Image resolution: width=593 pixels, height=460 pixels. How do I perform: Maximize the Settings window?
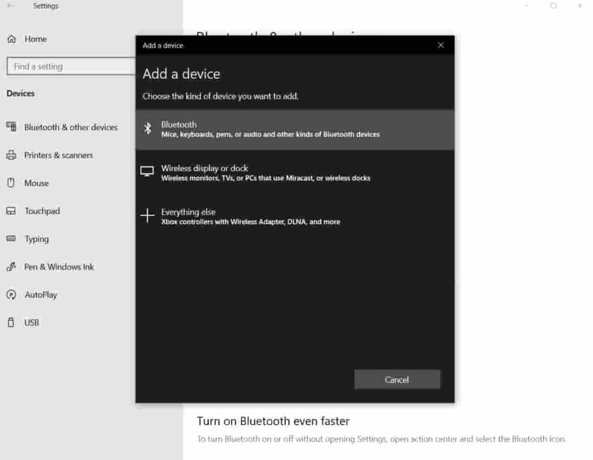pos(553,6)
